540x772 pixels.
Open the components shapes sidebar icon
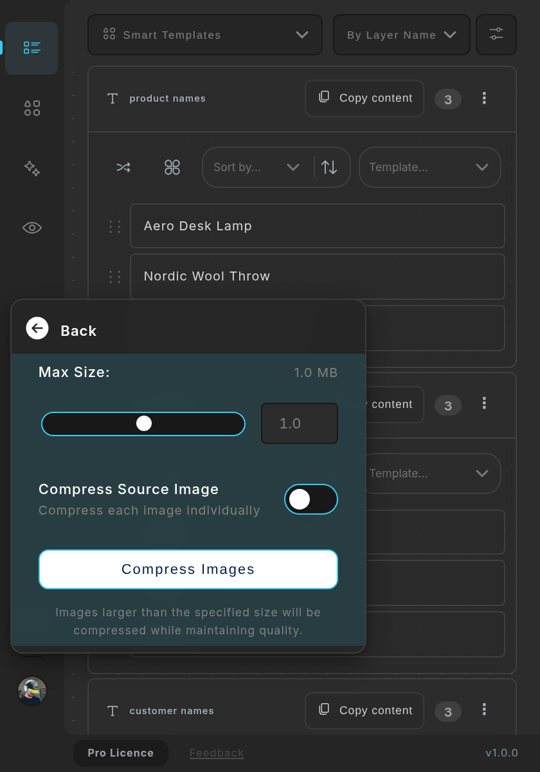[32, 108]
